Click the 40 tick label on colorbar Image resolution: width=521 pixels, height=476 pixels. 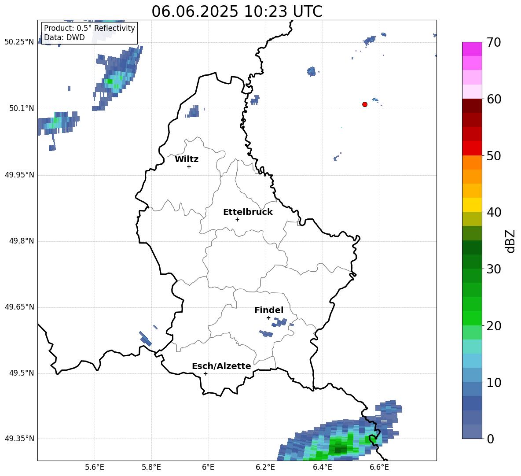point(494,212)
